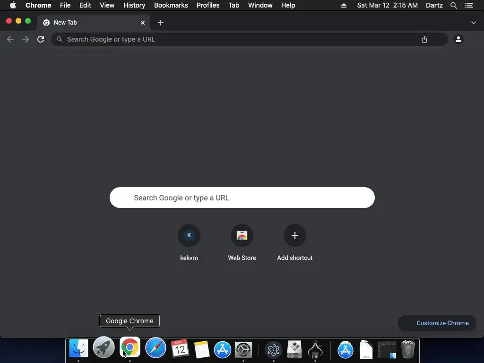Open the History menu
The image size is (484, 363).
point(134,5)
